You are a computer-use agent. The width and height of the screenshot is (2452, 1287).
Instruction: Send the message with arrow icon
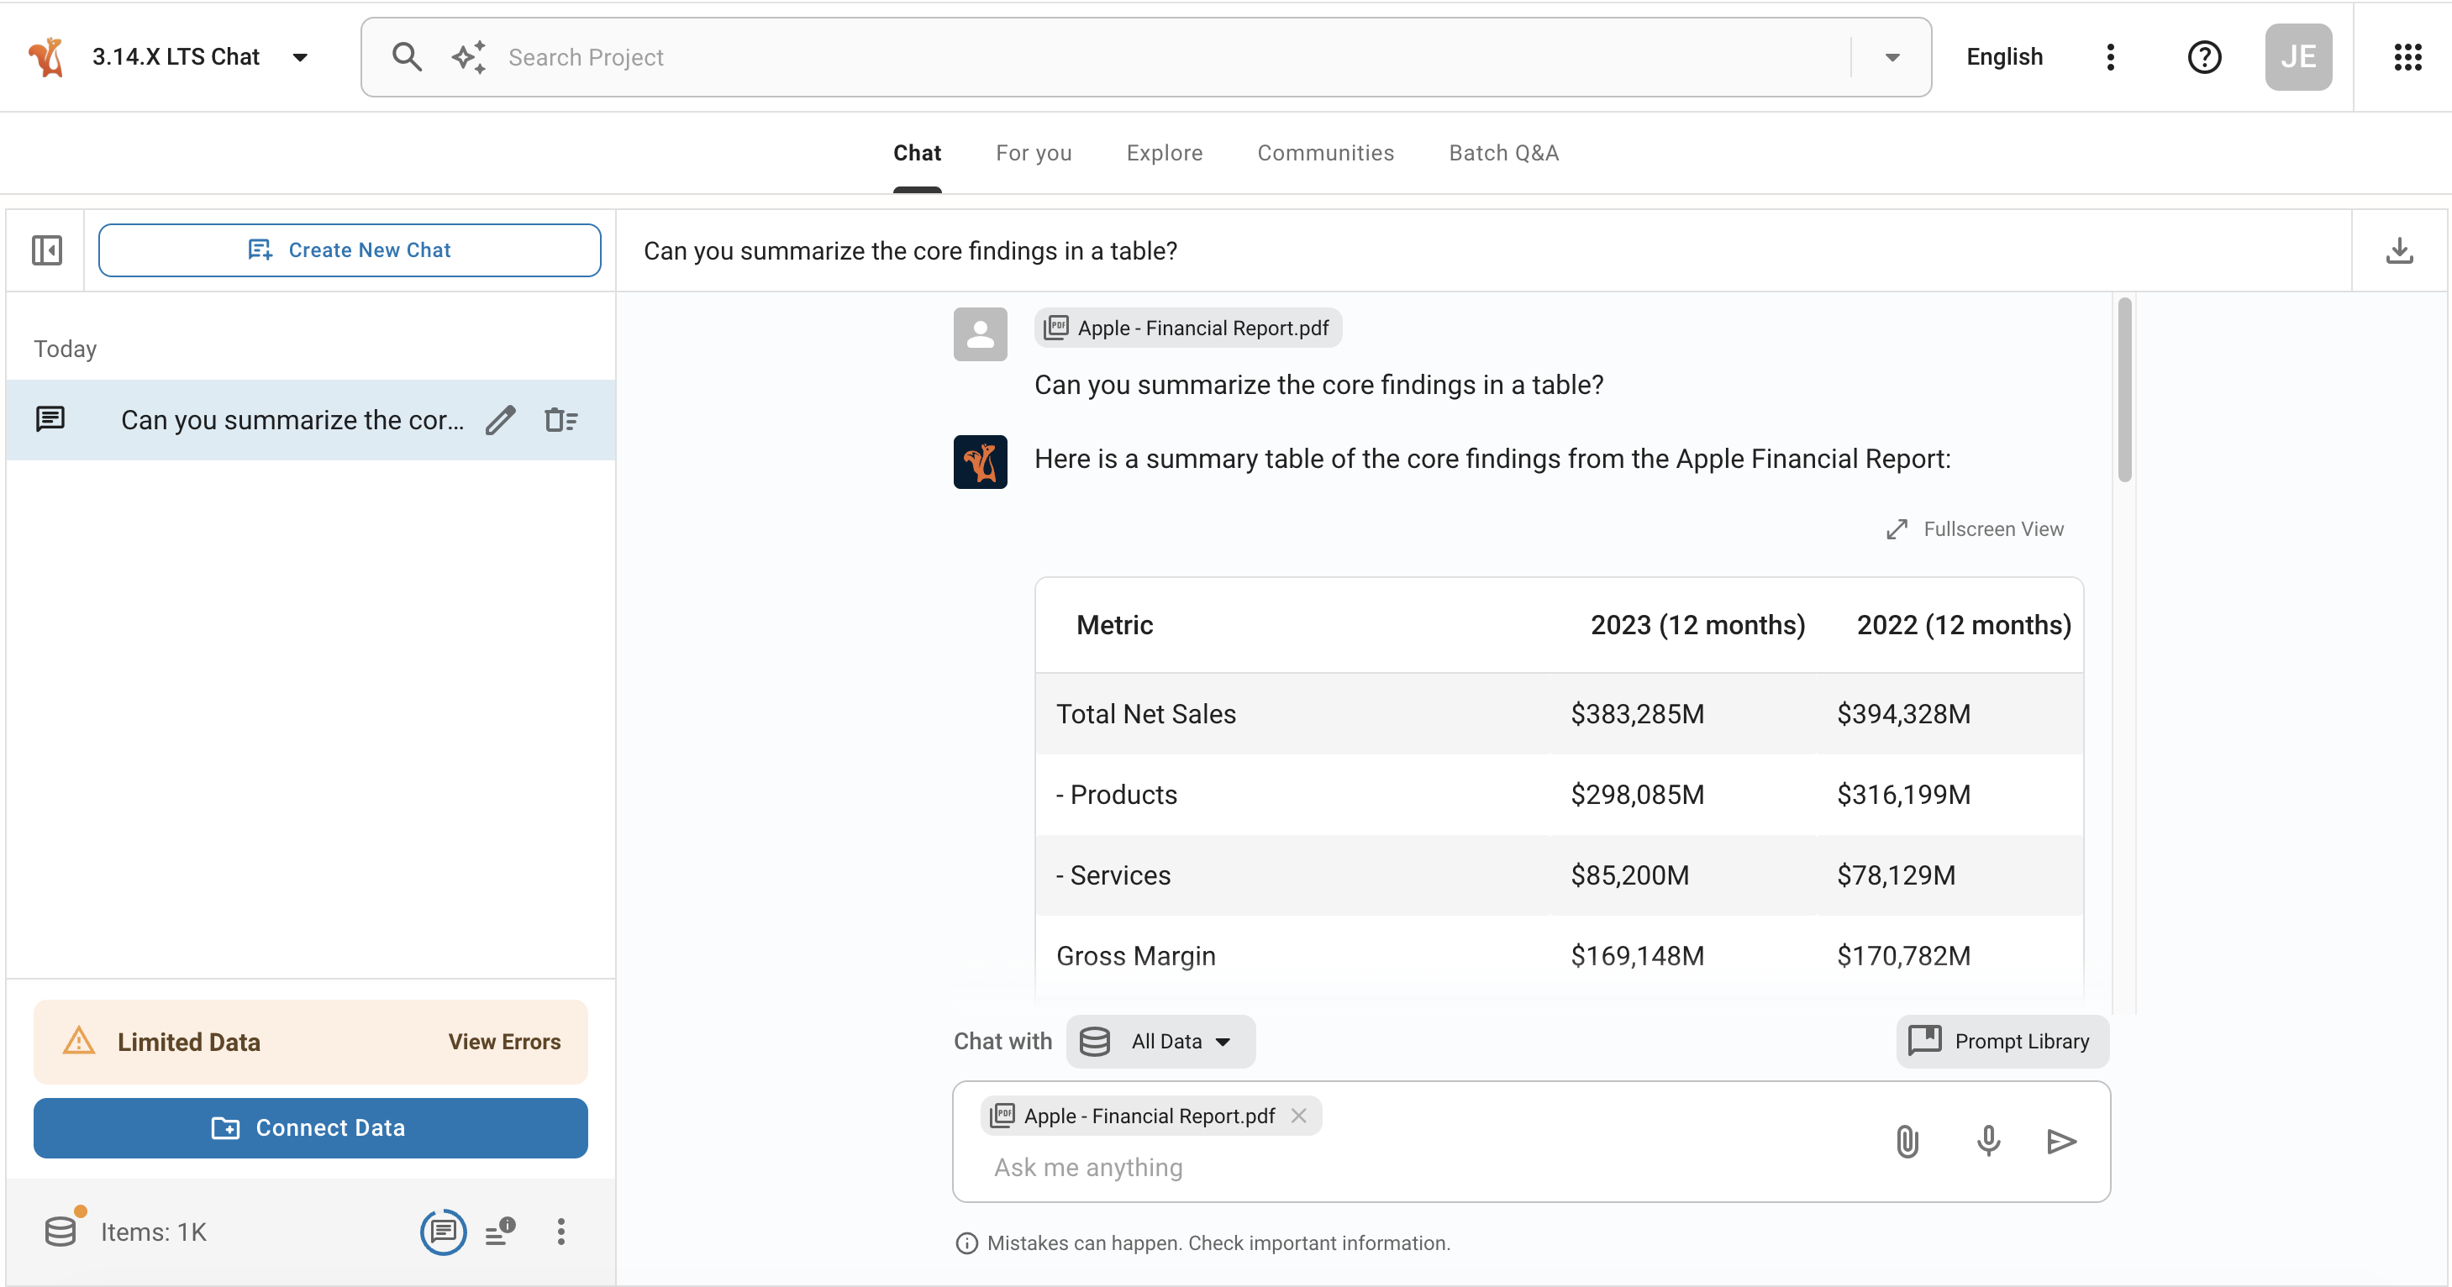[x=2060, y=1140]
